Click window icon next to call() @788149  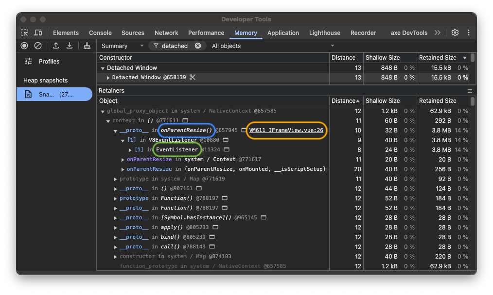(x=212, y=246)
